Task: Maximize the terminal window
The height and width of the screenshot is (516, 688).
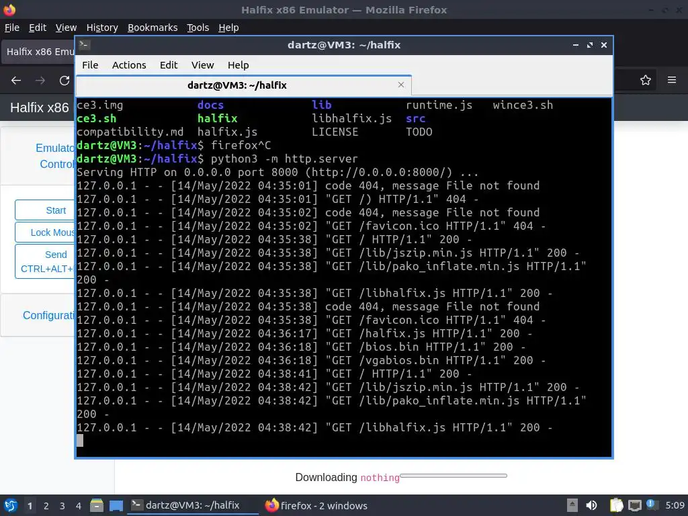Action: click(590, 45)
